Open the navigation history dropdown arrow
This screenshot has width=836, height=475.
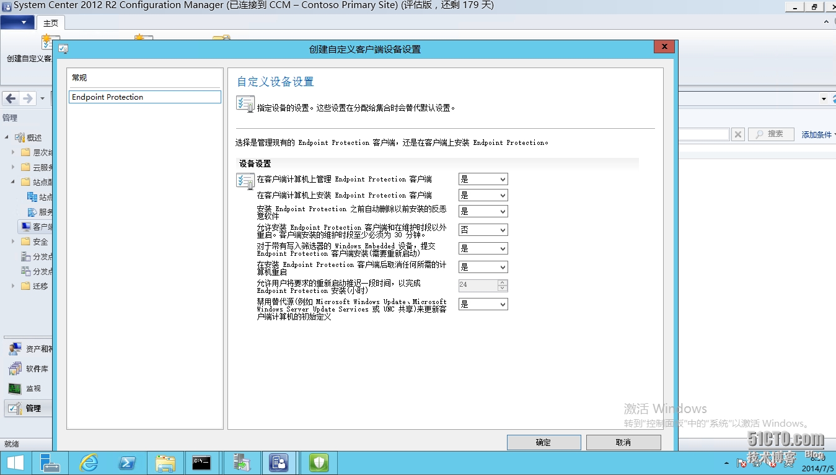coord(42,99)
